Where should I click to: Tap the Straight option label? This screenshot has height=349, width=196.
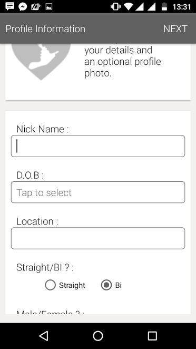72,285
